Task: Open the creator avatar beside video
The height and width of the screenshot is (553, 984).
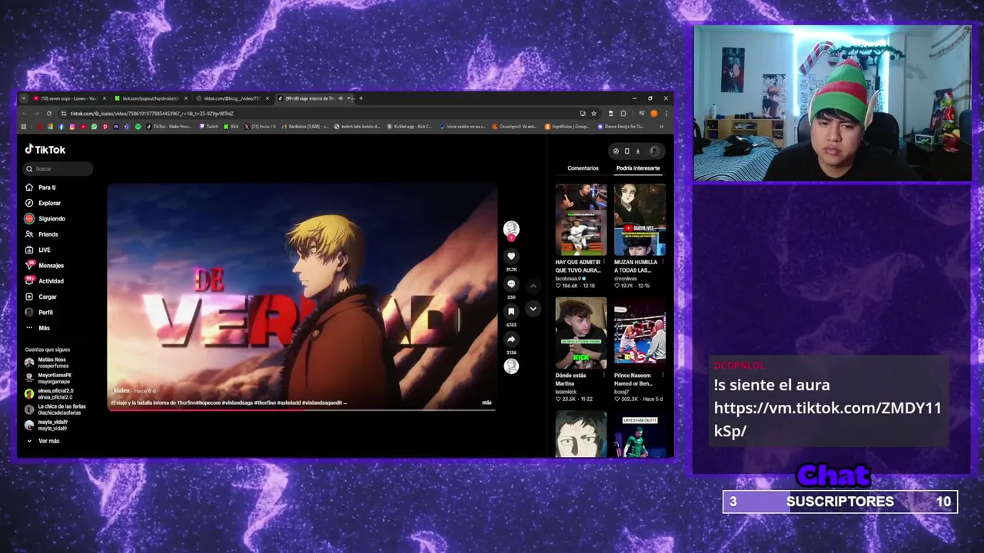Action: coord(511,229)
